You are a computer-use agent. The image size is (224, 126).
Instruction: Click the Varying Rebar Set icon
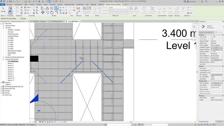[x=177, y=10]
